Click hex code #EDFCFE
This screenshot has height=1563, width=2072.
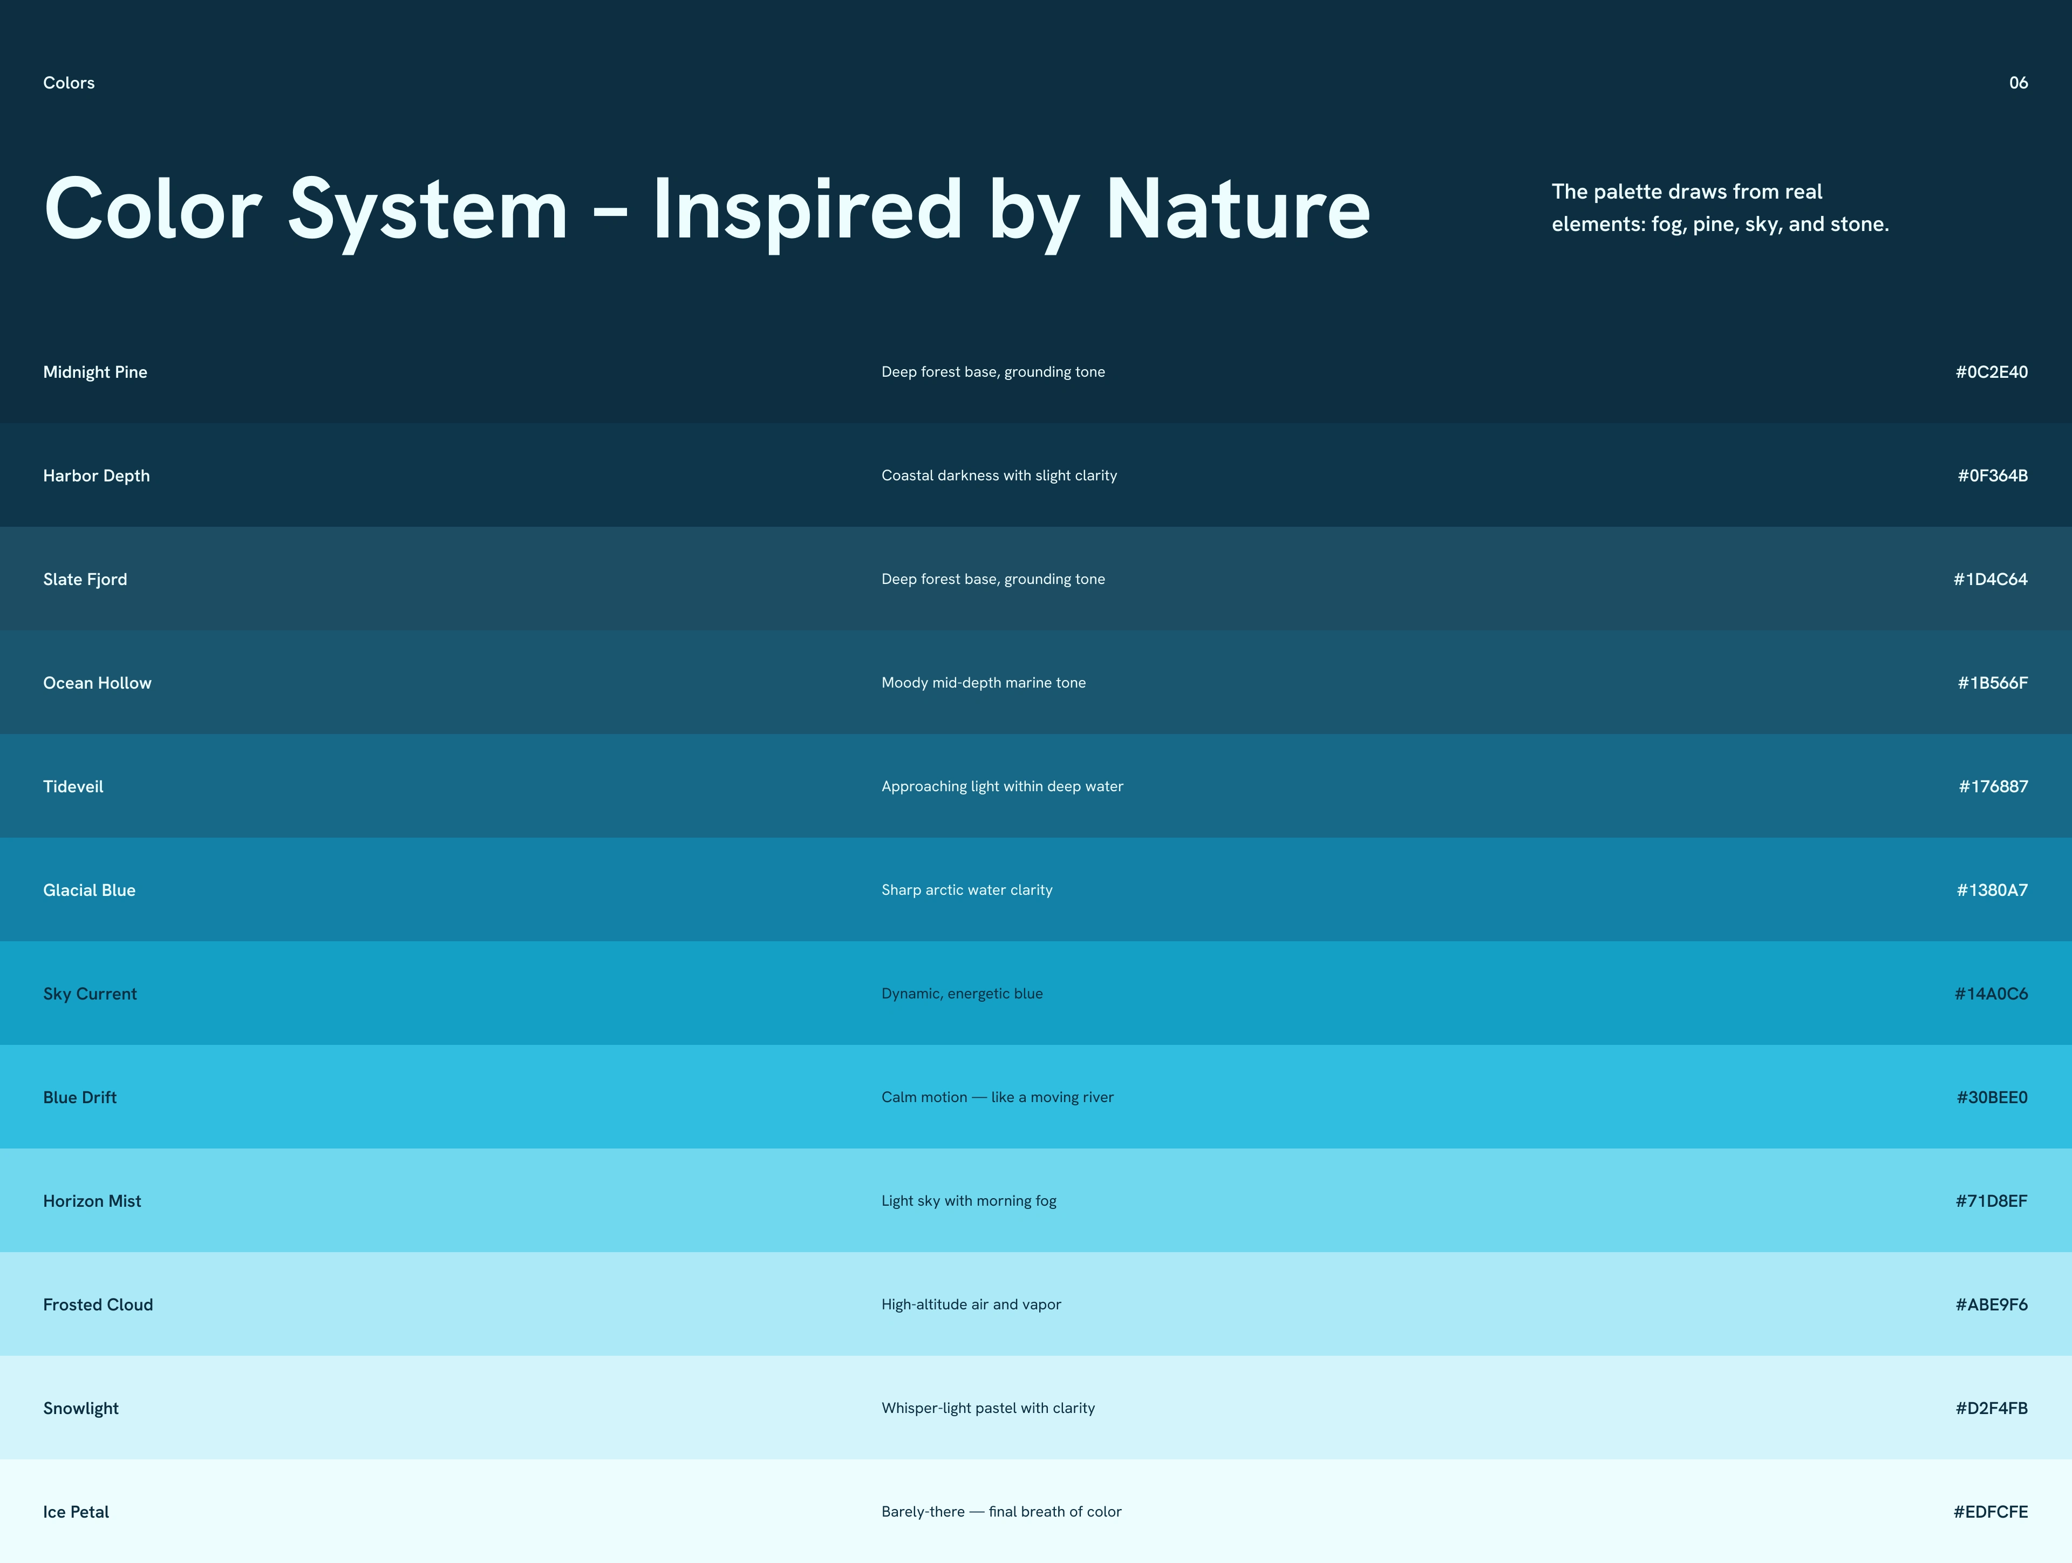1989,1512
